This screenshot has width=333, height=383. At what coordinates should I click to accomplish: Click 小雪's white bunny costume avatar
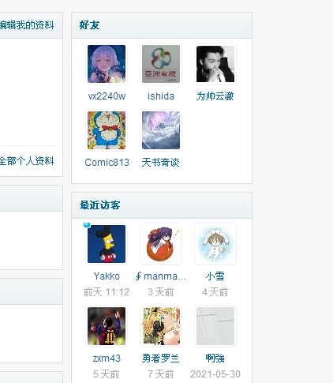pos(215,244)
